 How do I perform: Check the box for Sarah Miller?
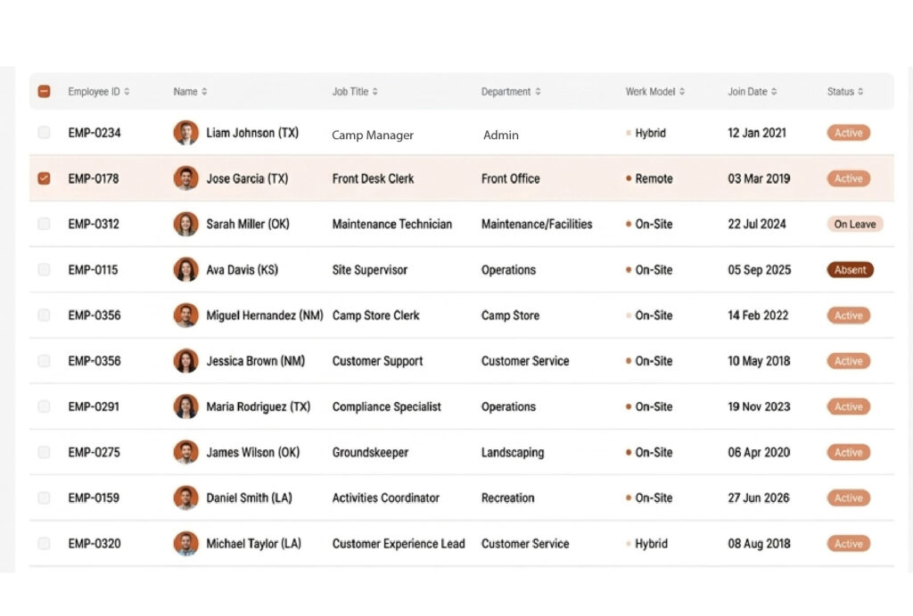pyautogui.click(x=44, y=225)
